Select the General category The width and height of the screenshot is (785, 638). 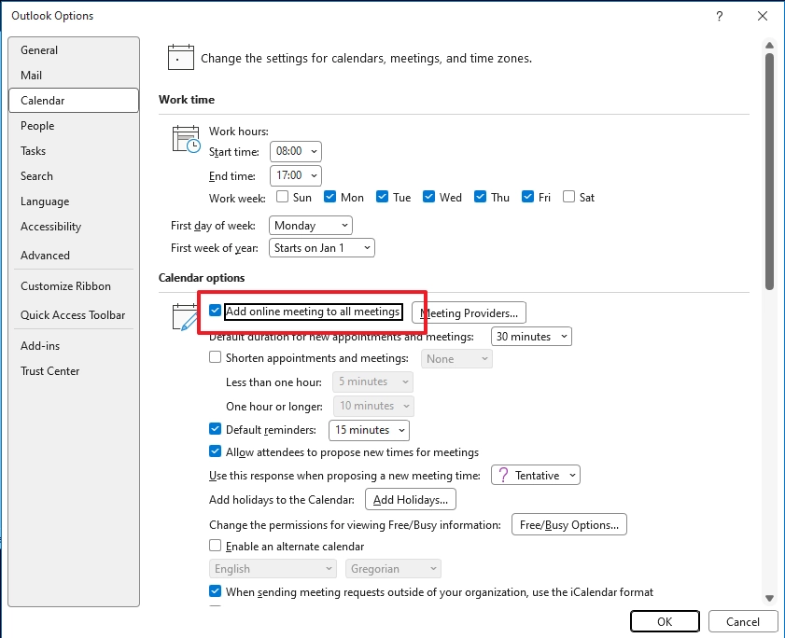point(74,50)
